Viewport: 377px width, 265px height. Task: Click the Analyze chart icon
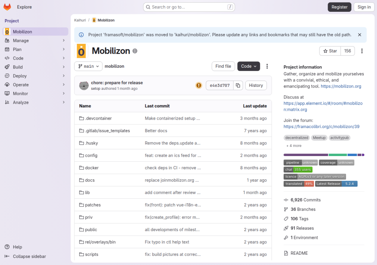[7, 102]
